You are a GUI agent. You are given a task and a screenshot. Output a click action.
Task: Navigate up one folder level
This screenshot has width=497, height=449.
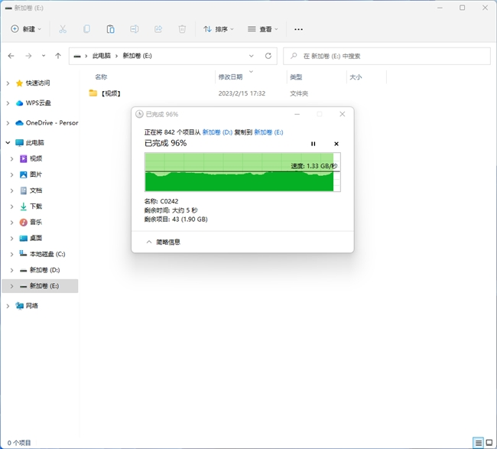click(58, 56)
